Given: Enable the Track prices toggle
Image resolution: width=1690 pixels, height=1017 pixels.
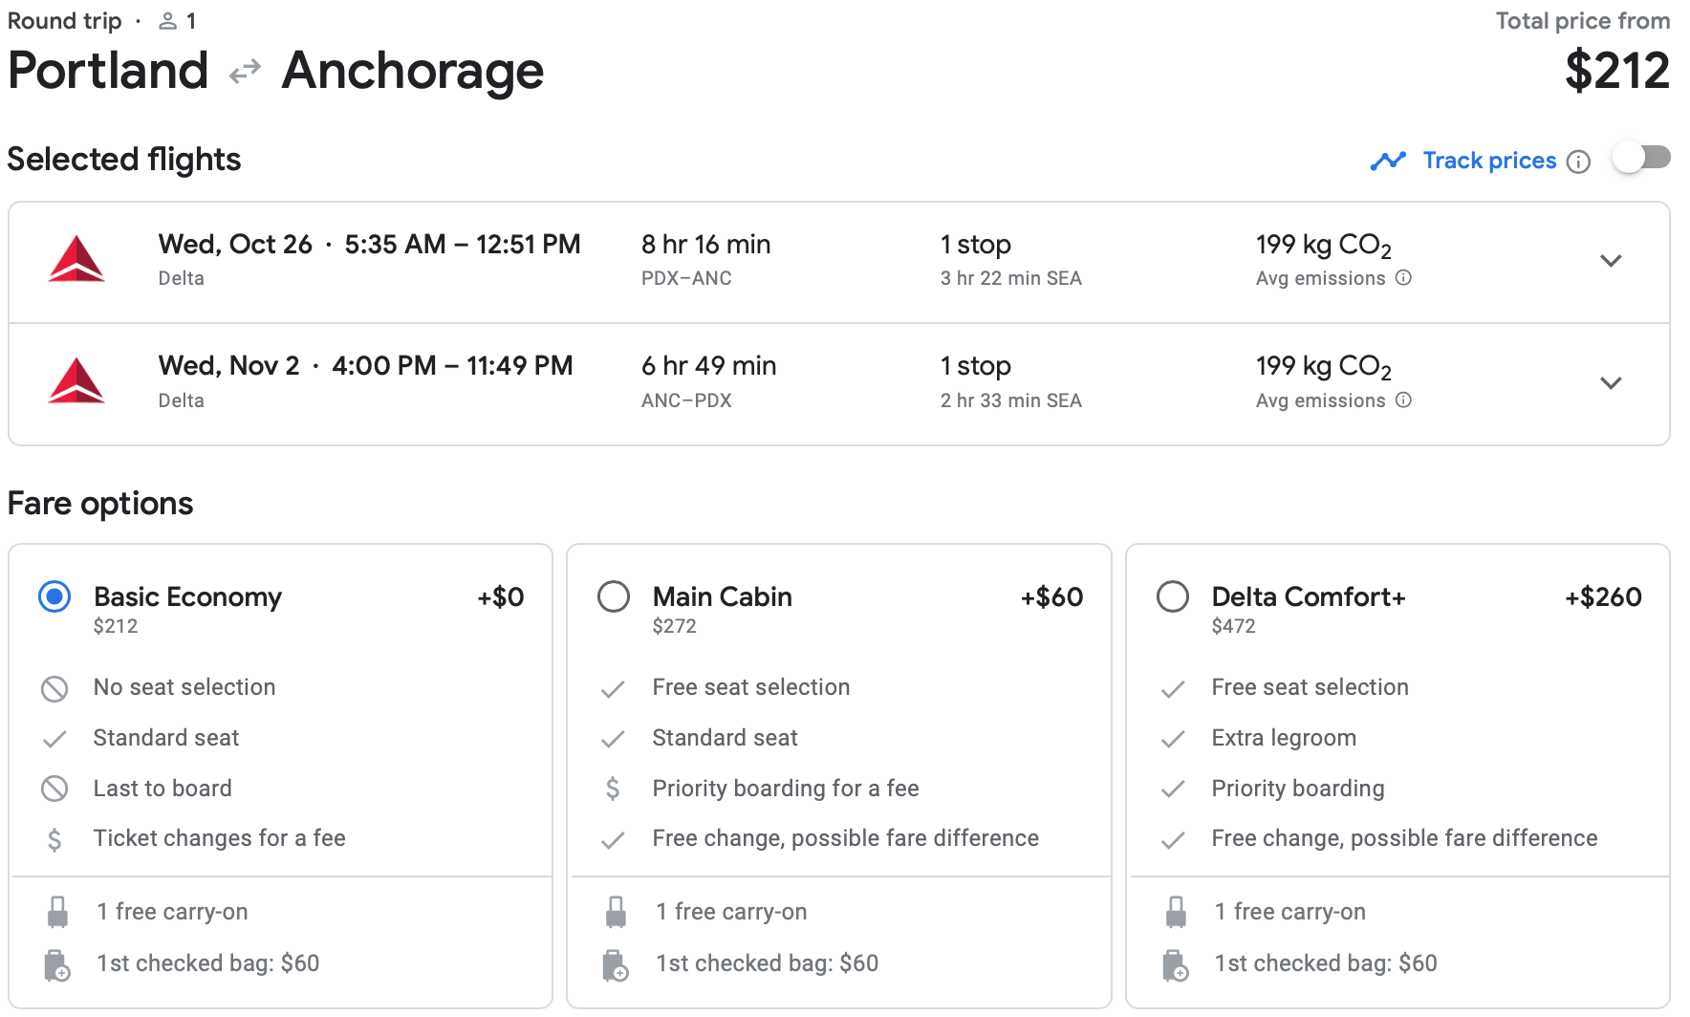Looking at the screenshot, I should click(x=1640, y=158).
